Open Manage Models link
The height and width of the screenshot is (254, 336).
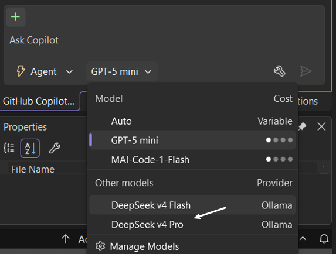tap(144, 246)
